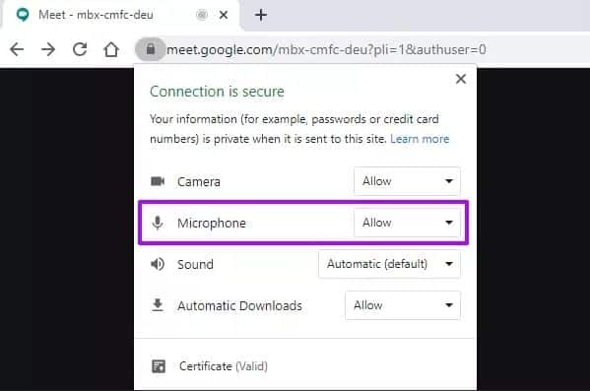590x391 pixels.
Task: Click the automatic downloads icon
Action: pos(158,305)
